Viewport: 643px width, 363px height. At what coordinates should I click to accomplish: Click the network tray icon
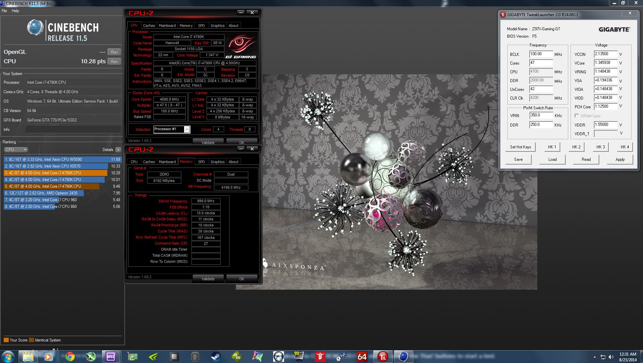pyautogui.click(x=603, y=357)
